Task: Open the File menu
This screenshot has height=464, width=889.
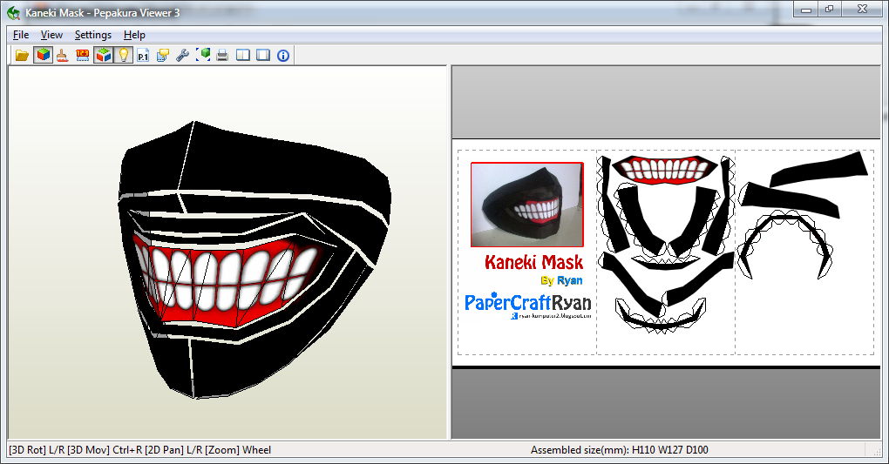Action: pos(21,35)
